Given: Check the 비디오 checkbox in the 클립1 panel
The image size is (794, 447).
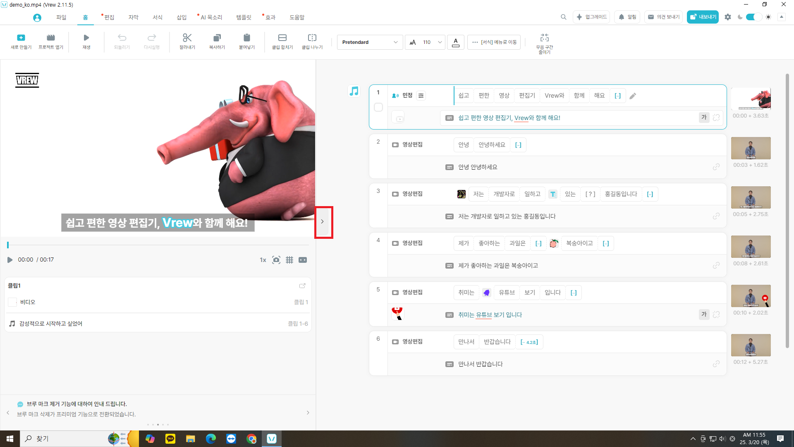Looking at the screenshot, I should (x=12, y=302).
